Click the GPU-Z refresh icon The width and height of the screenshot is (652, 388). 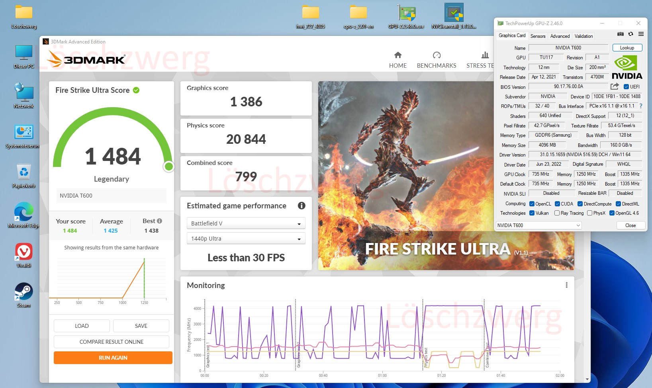pos(630,34)
